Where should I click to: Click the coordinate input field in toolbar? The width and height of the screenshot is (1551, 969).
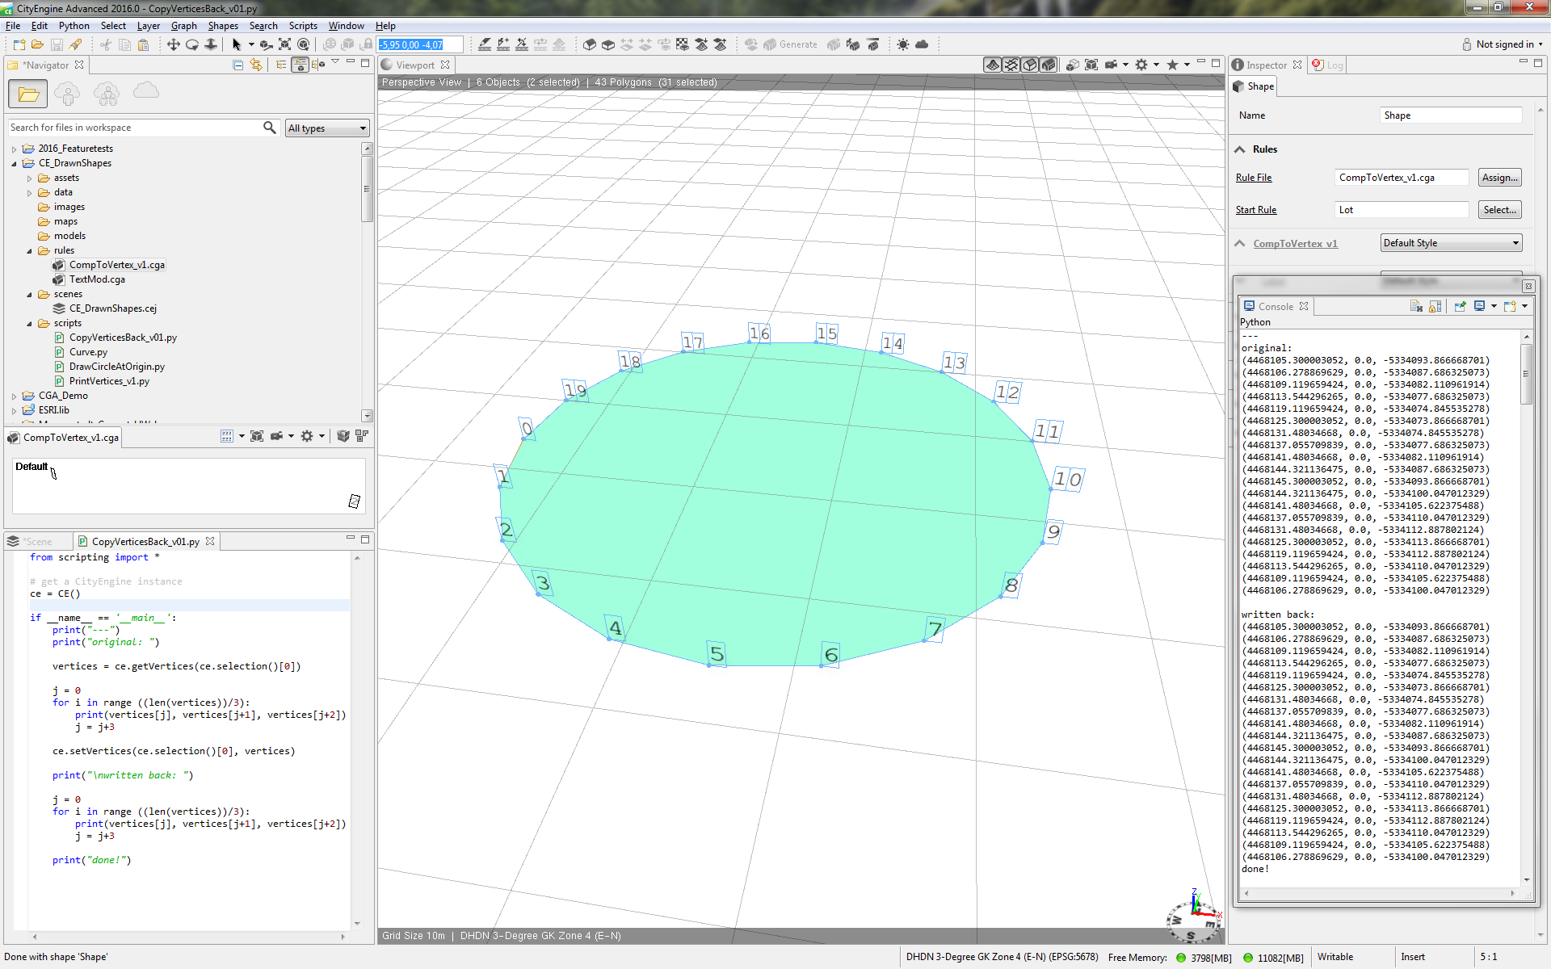(x=420, y=44)
